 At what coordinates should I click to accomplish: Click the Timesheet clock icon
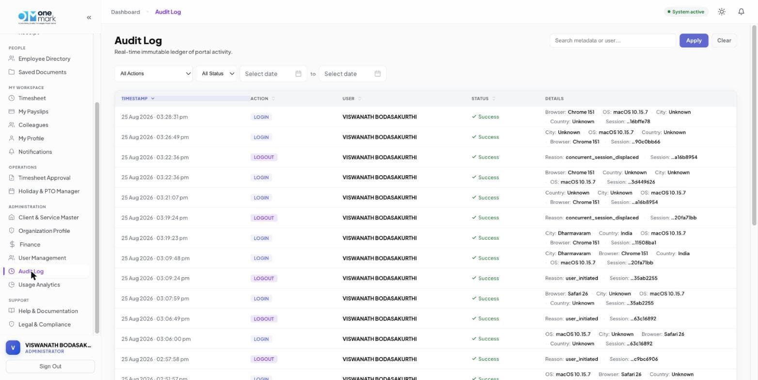pyautogui.click(x=12, y=98)
